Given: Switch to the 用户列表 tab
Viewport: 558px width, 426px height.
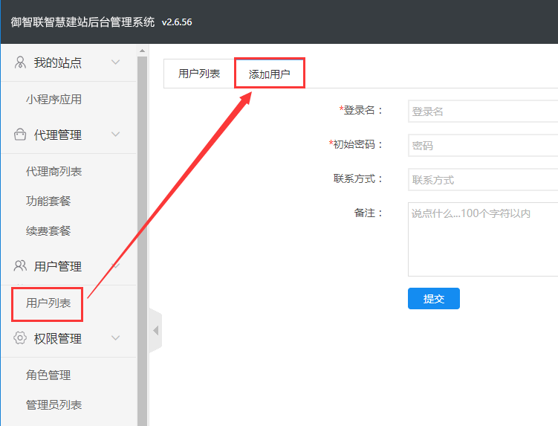Looking at the screenshot, I should [199, 74].
